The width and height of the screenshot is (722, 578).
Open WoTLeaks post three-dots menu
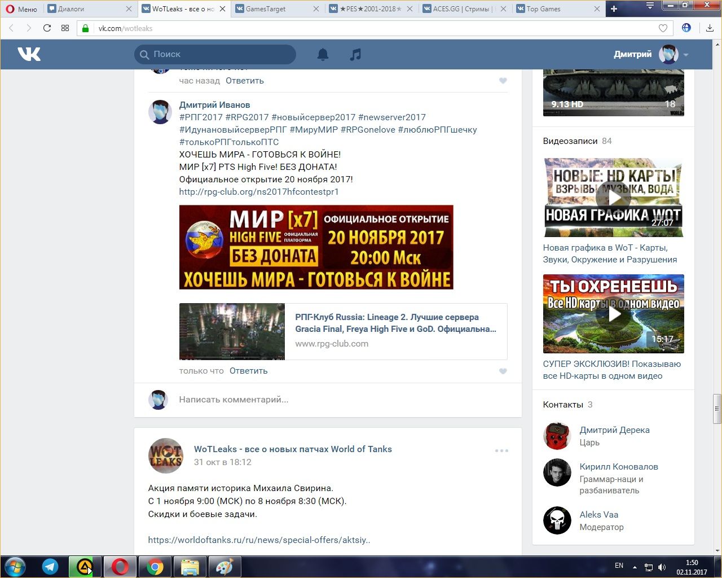click(x=501, y=450)
